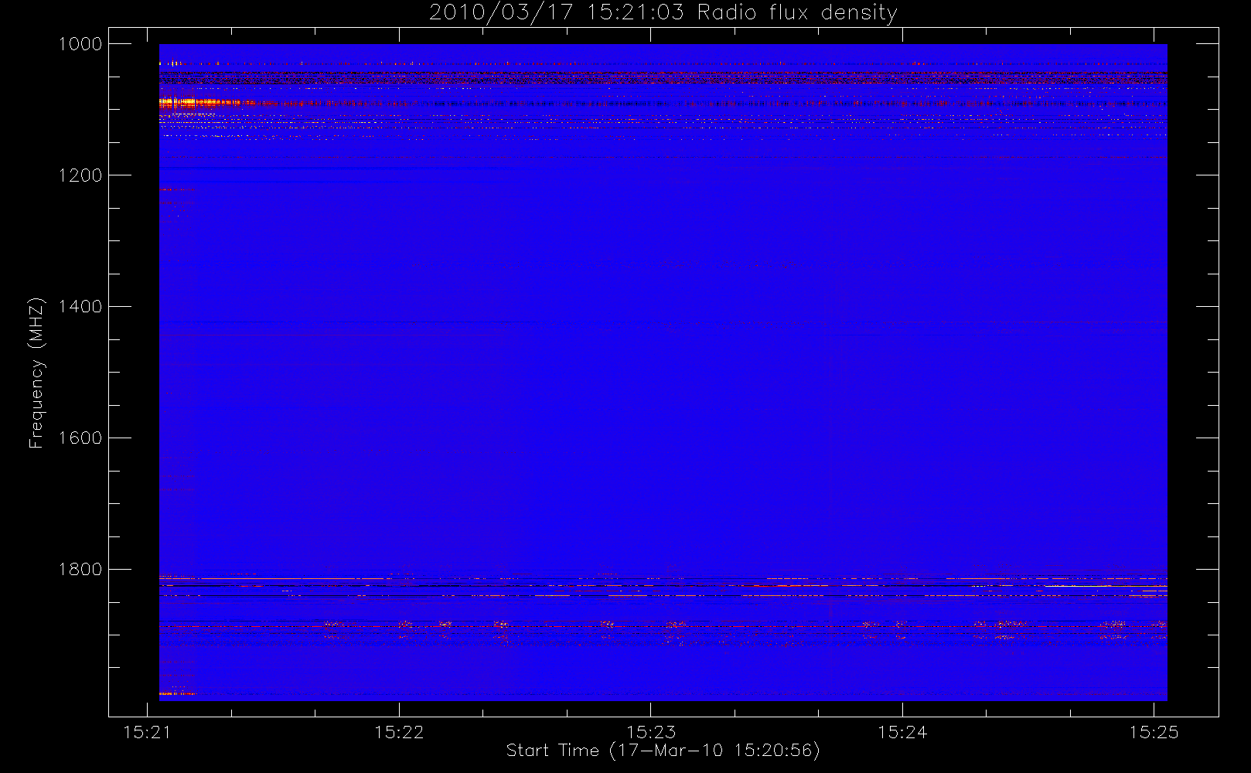The image size is (1251, 773).
Task: Click the 'Start Time (17-Mar-10 15:20:56)' axis label
Action: (663, 751)
